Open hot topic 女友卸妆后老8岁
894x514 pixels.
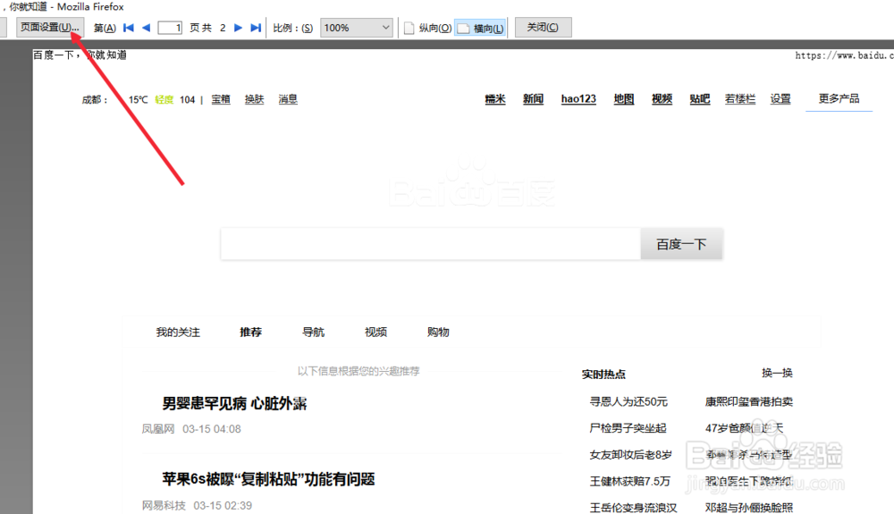click(x=630, y=455)
